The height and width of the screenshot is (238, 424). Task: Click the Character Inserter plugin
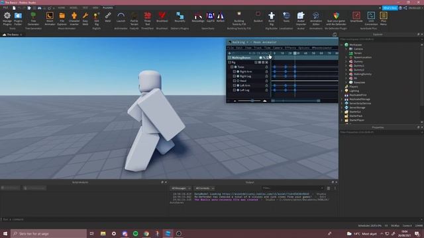pyautogui.click(x=74, y=19)
